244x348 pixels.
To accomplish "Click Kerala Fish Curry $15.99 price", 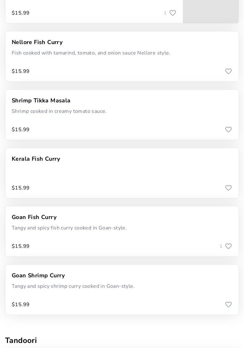I will coord(21,188).
